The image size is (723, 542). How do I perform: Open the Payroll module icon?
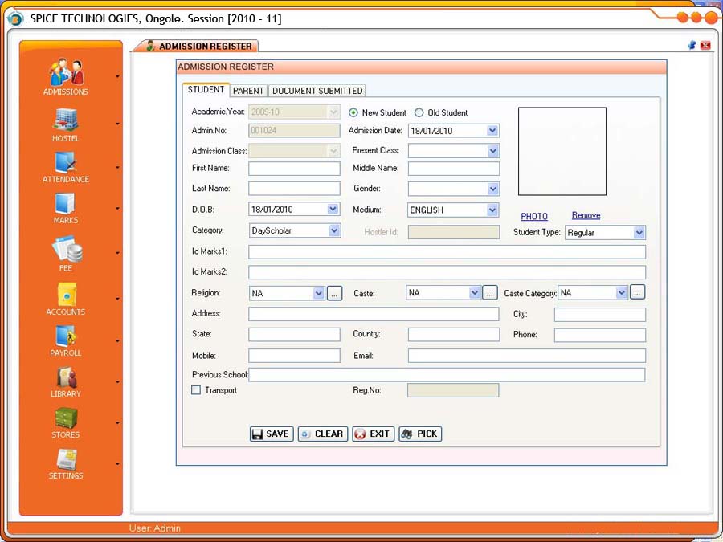coord(66,336)
